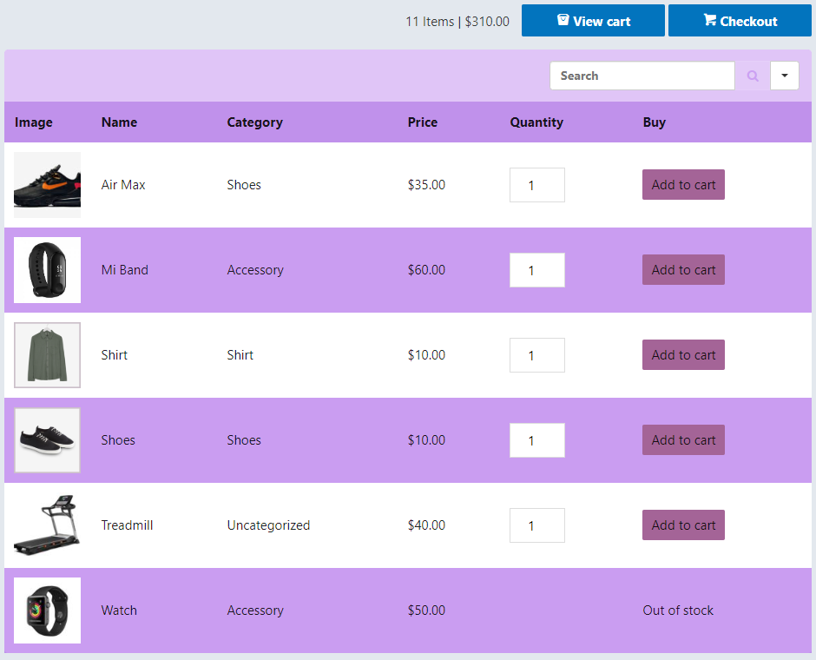
Task: Sort by the Price column header
Action: (423, 122)
